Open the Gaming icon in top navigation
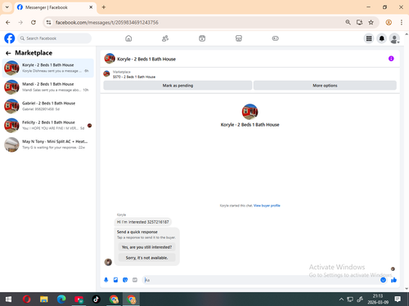Viewport: 409px width, 306px height. coord(276,38)
